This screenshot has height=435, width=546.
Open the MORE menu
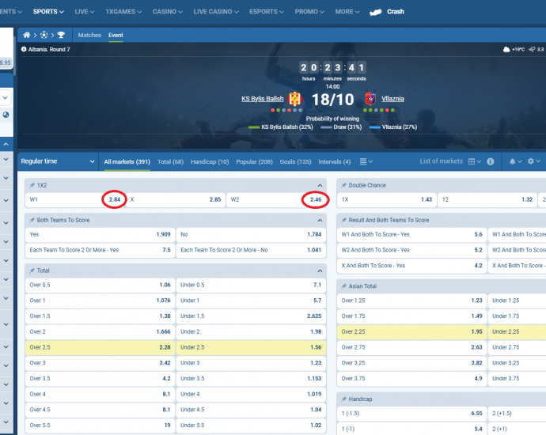pos(347,12)
